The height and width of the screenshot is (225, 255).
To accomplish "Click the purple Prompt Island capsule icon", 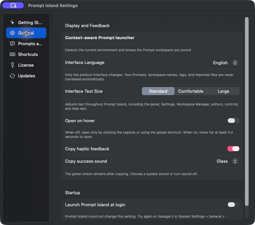I will coord(13,5).
